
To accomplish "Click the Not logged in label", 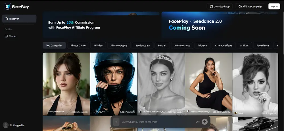I will coord(17,125).
